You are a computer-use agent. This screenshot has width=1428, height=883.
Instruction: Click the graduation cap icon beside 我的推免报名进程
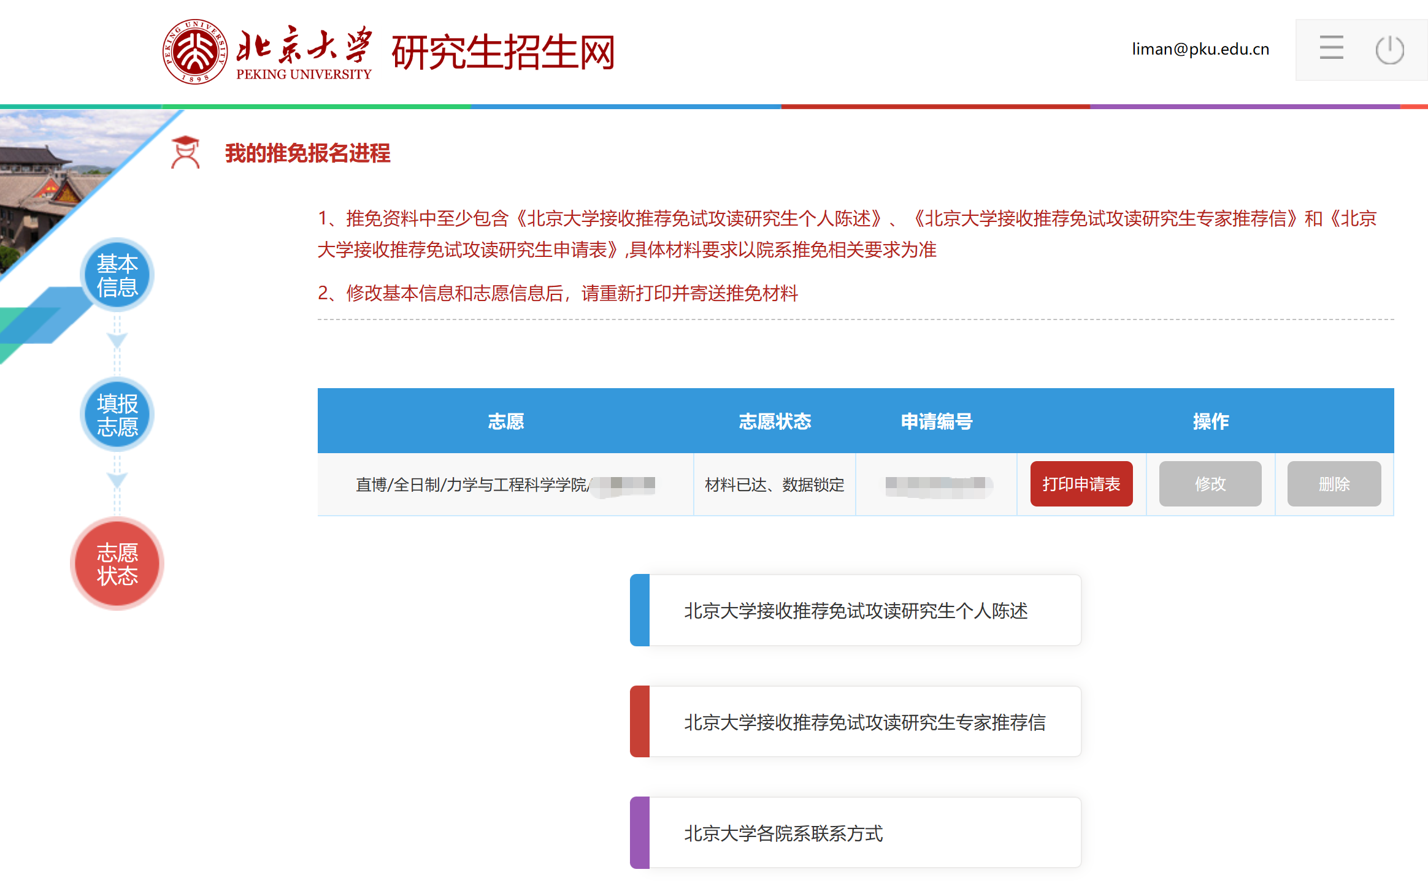coord(185,153)
